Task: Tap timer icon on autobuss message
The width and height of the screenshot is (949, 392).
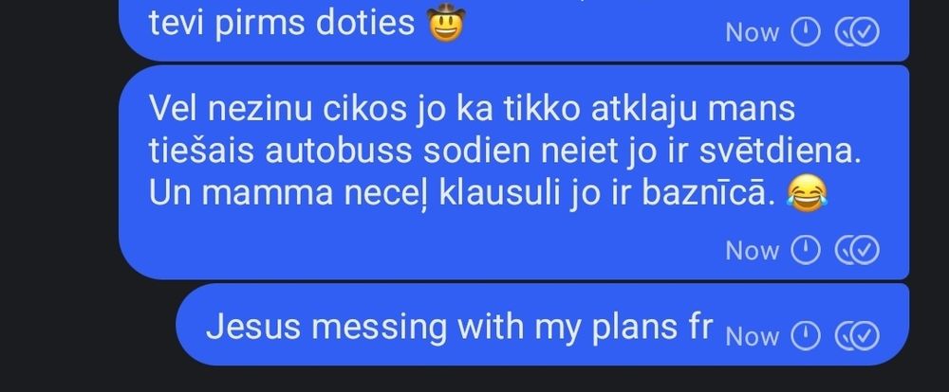Action: pyautogui.click(x=806, y=249)
